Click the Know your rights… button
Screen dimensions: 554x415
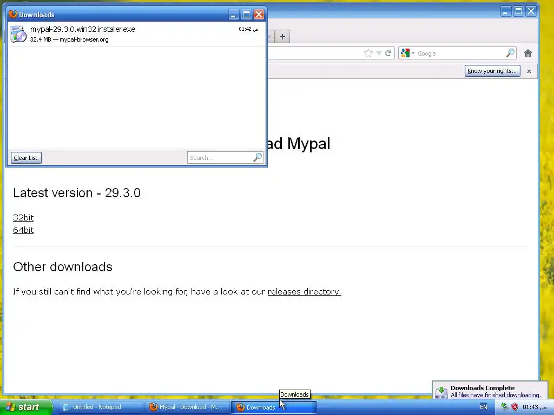click(492, 71)
